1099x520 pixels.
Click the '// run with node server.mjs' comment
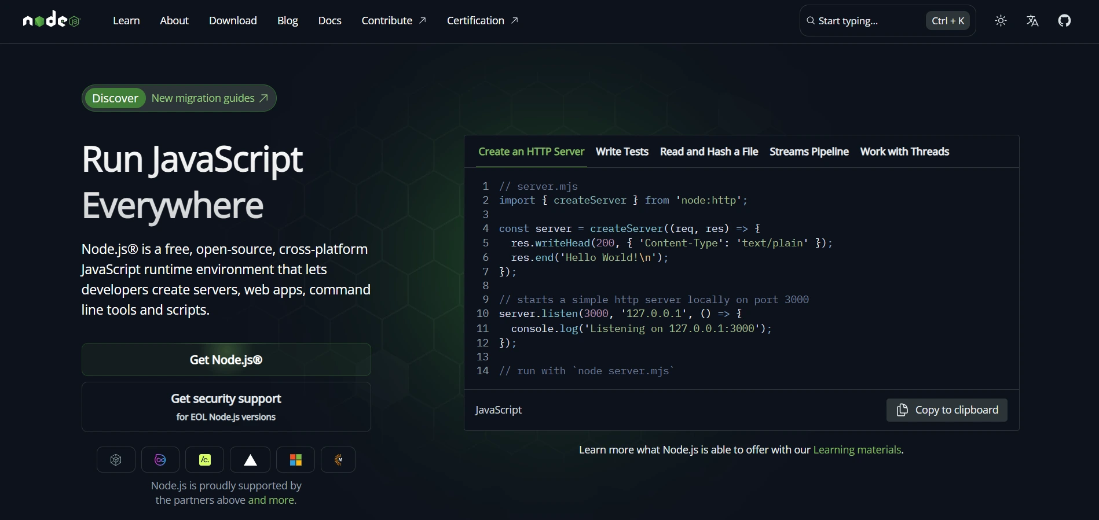(587, 371)
